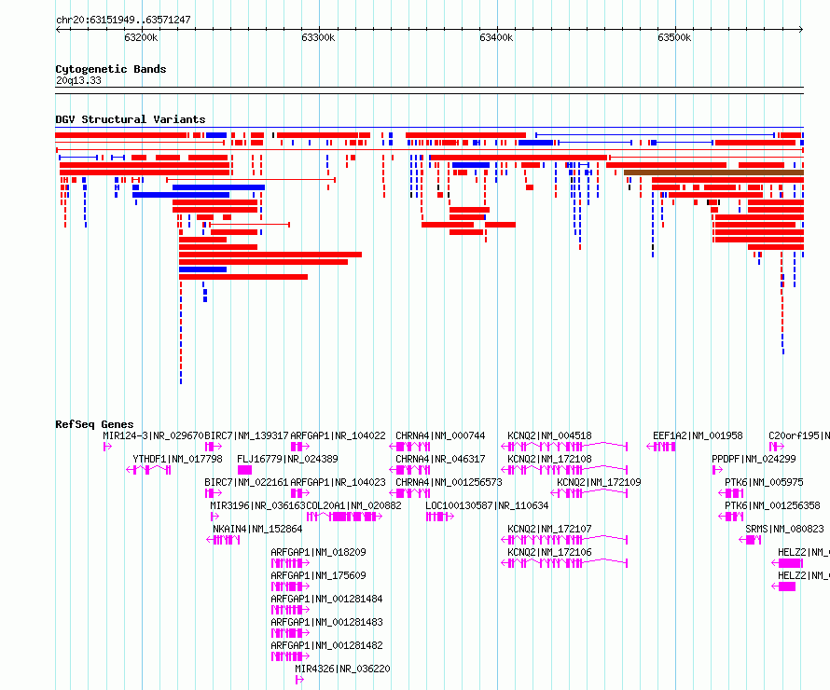Click the MIR124-3|NR_029670 gene label

pos(154,435)
